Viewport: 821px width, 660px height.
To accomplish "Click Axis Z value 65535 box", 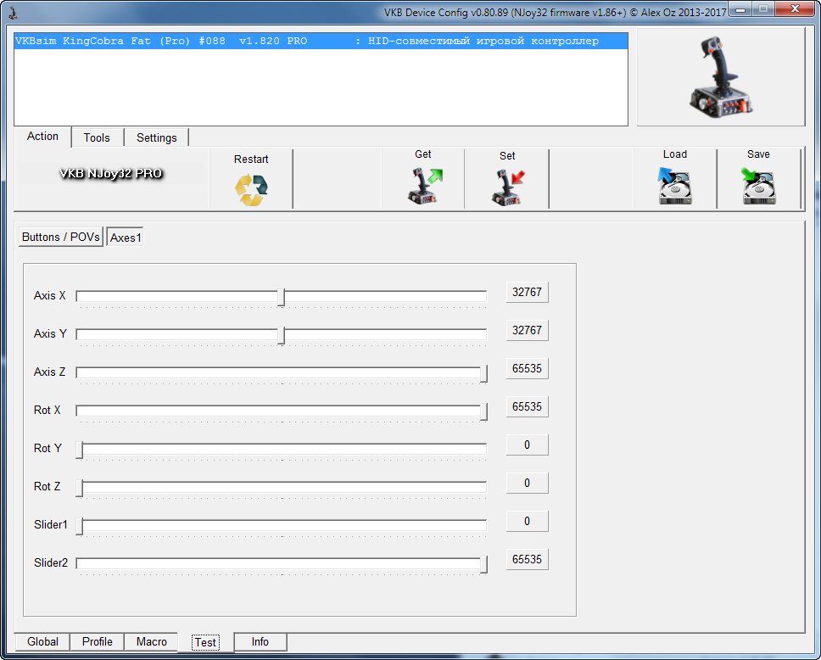I will coord(527,369).
